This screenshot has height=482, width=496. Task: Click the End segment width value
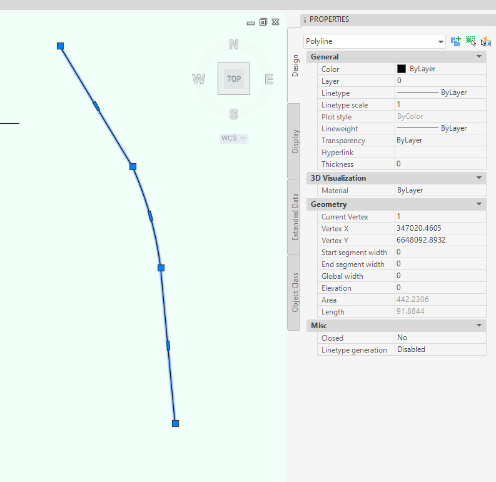coord(440,264)
